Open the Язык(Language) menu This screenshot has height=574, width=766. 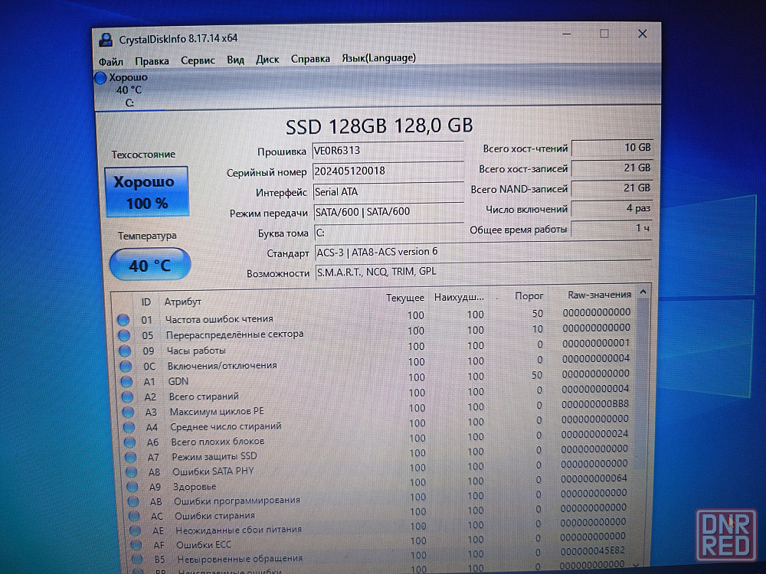pos(378,58)
